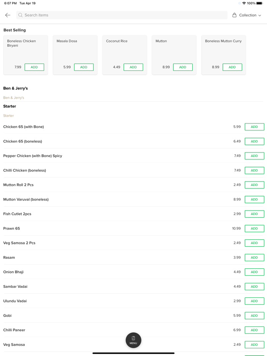The image size is (267, 356).
Task: Add Boneless Chicken Biryani from Best Selling
Action: [x=34, y=67]
